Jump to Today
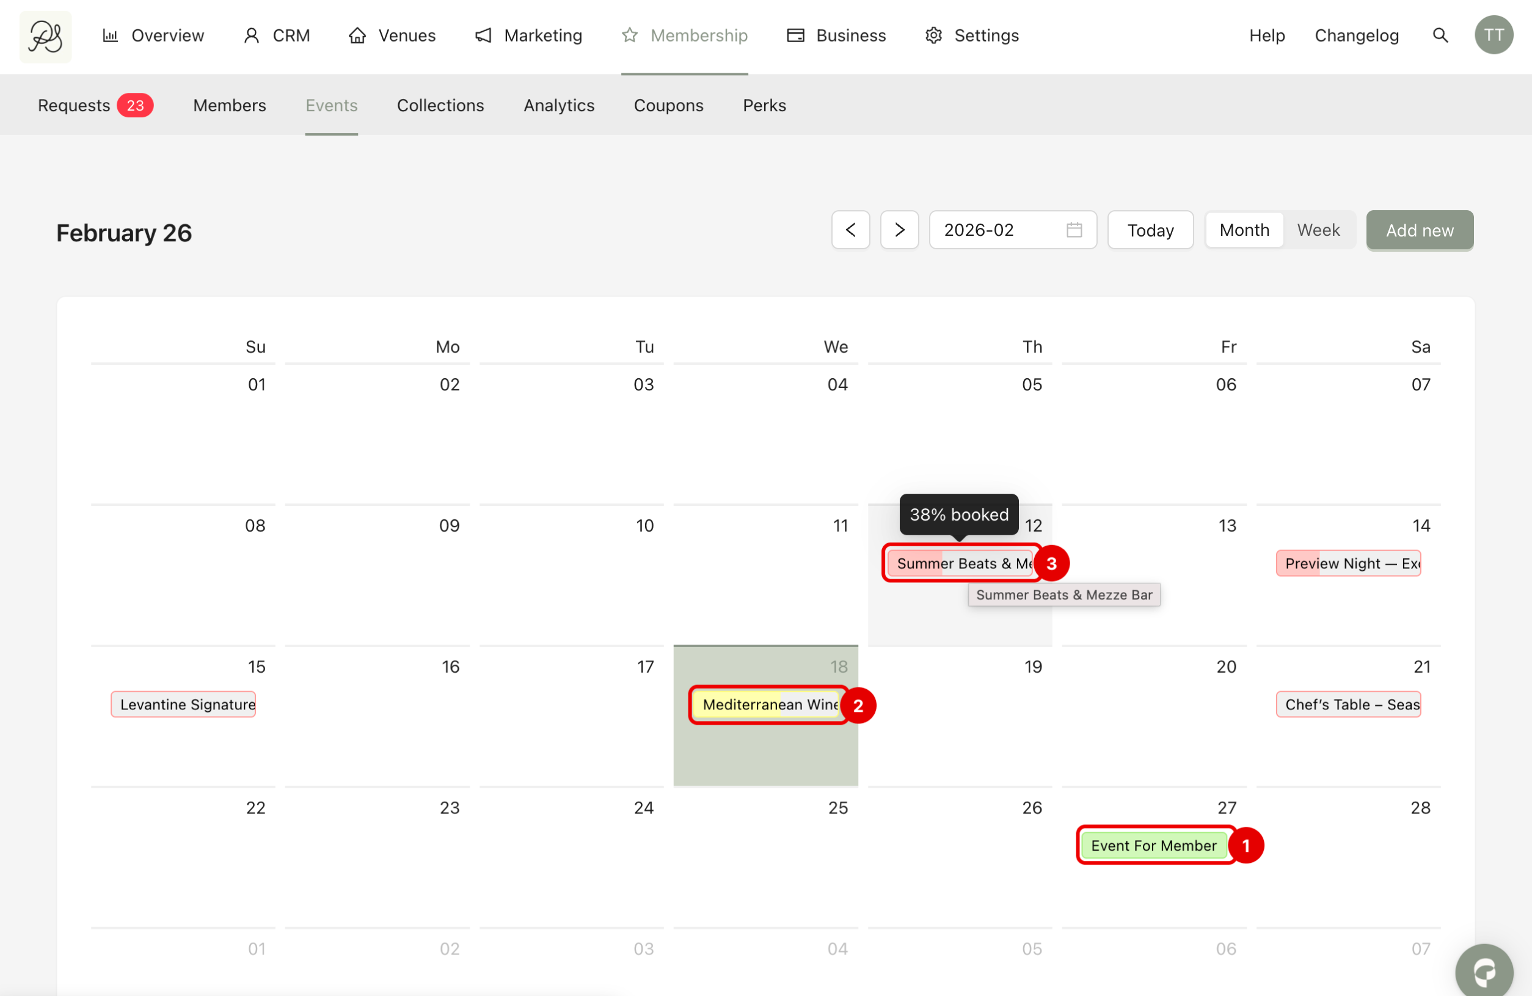The width and height of the screenshot is (1532, 996). (x=1150, y=230)
